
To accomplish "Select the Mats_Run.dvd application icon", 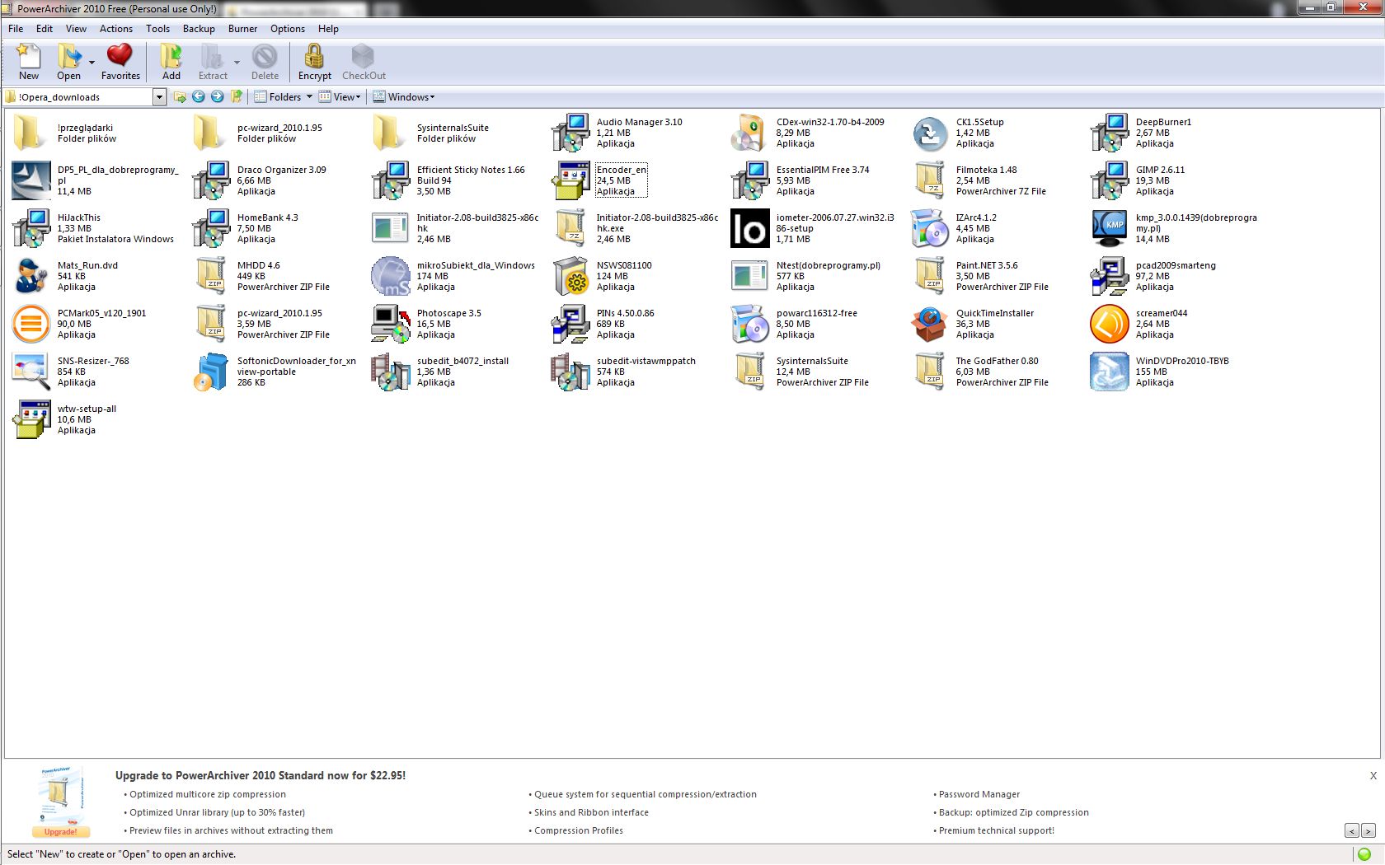I will point(31,276).
